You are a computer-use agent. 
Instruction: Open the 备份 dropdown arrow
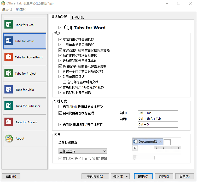click(x=127, y=177)
